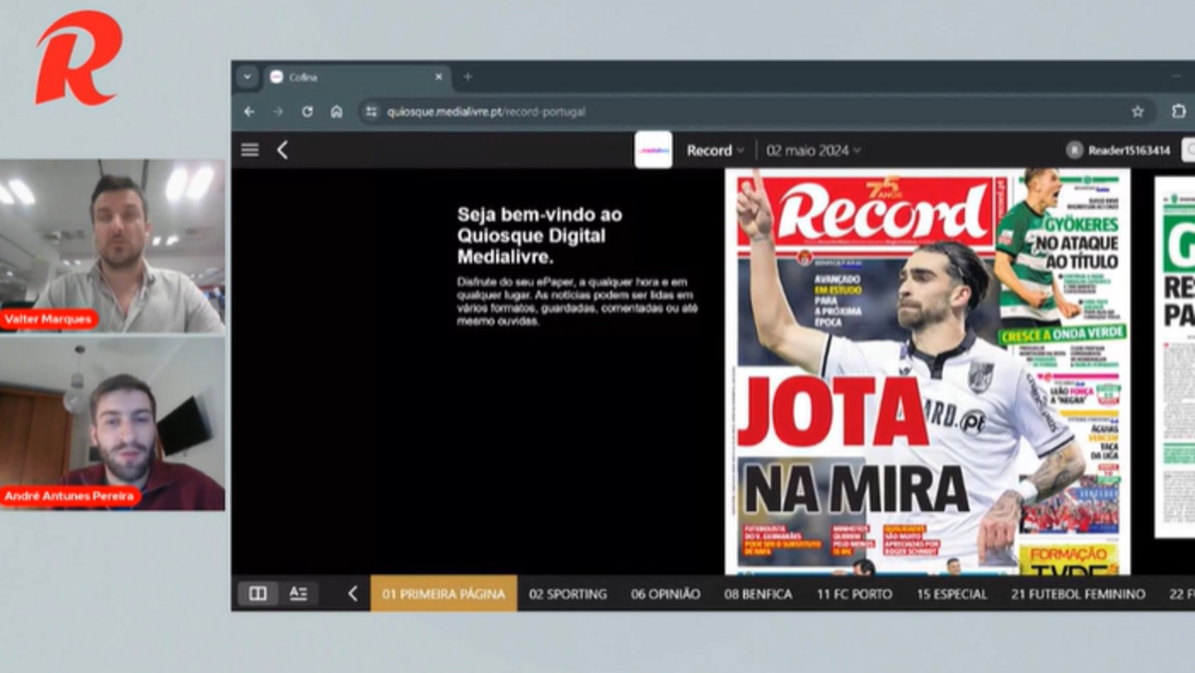The image size is (1195, 673).
Task: View site information icon in address bar
Action: [x=371, y=112]
